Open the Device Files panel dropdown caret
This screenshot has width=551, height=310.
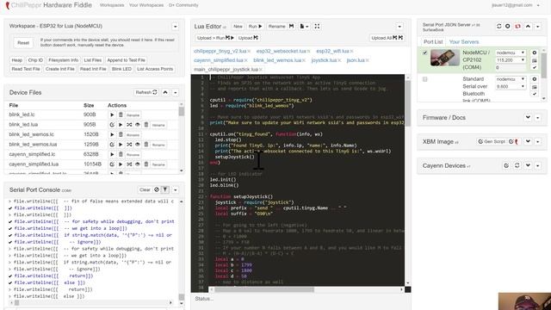(x=175, y=92)
